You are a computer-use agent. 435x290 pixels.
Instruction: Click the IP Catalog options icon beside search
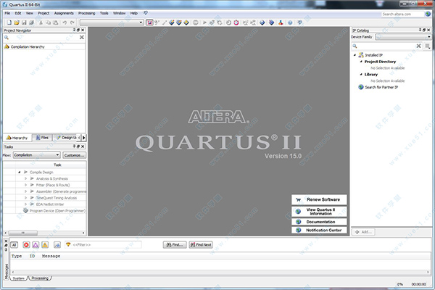coord(428,46)
